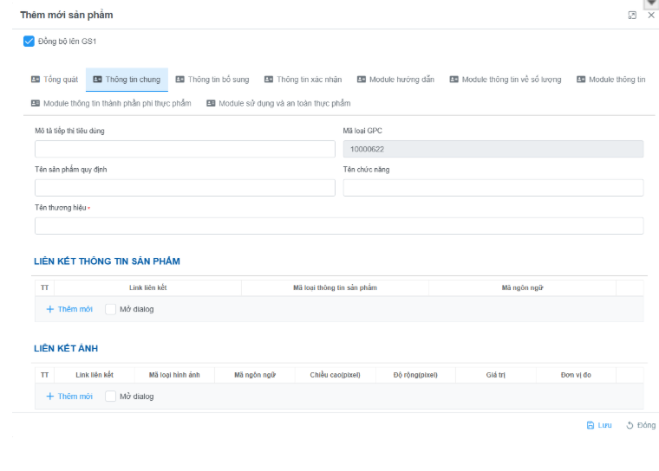659x471 pixels.
Task: Click the Tên thương hiệu input field
Action: point(339,226)
